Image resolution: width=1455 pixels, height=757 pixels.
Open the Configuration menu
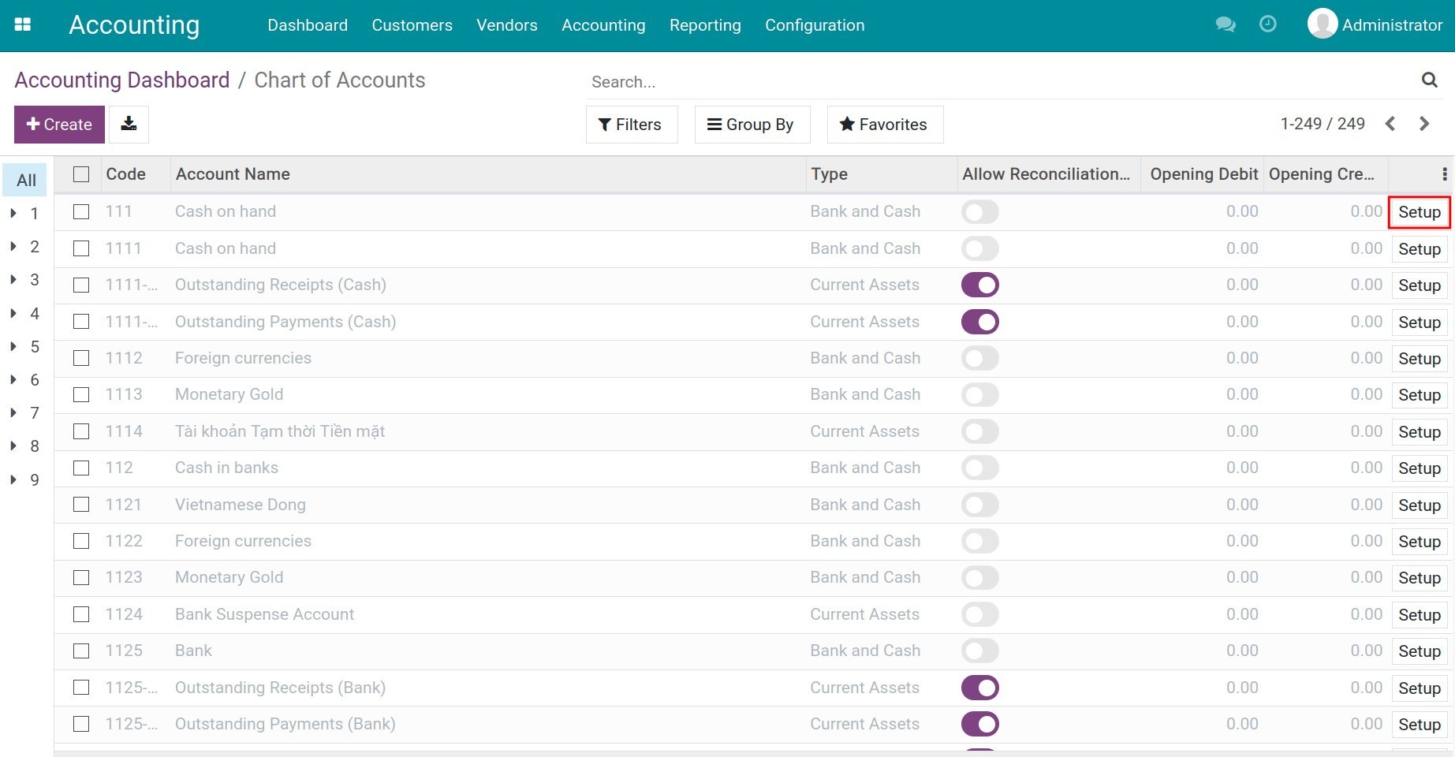click(x=815, y=25)
